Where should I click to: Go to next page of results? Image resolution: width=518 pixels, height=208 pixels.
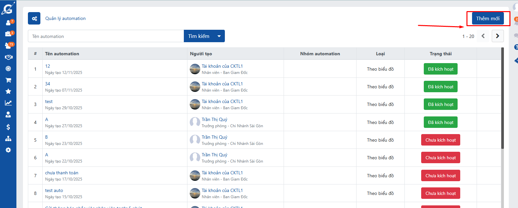pos(497,36)
